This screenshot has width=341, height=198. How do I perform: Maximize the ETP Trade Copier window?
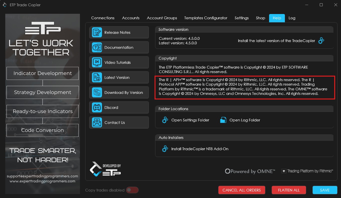pyautogui.click(x=321, y=5)
